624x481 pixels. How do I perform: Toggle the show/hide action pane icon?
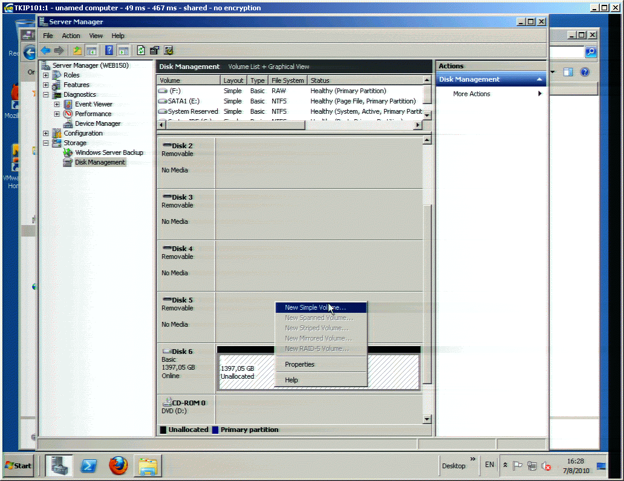click(x=123, y=51)
